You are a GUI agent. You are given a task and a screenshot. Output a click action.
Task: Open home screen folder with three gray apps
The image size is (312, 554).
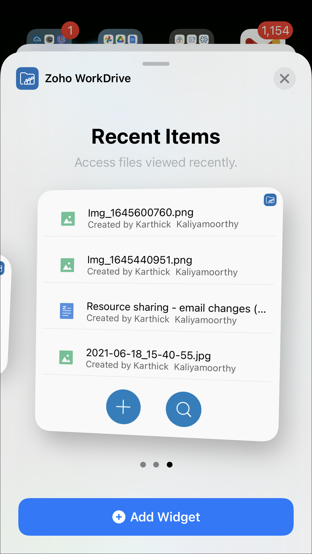[x=192, y=37]
